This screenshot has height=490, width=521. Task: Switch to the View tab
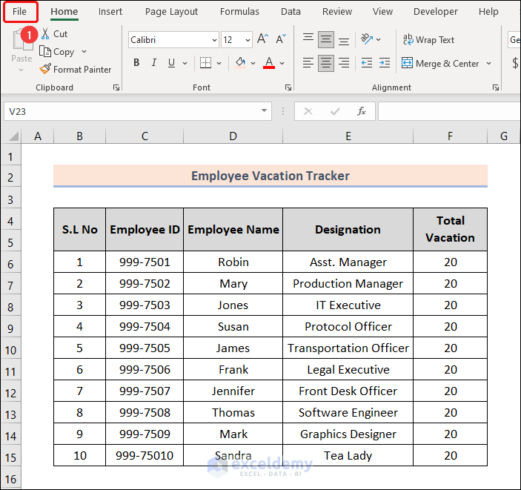(x=382, y=12)
